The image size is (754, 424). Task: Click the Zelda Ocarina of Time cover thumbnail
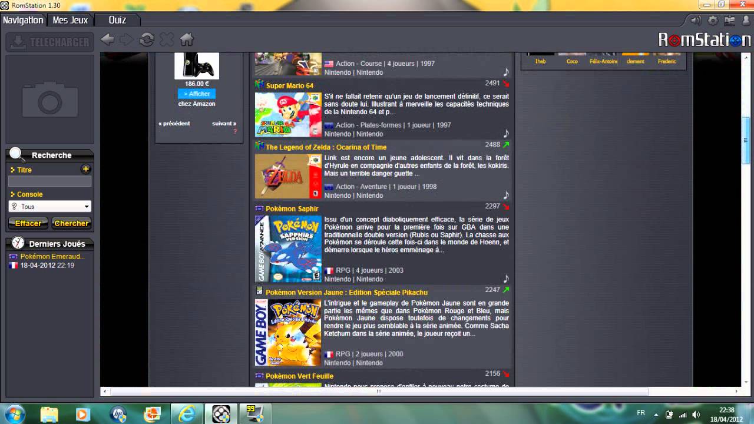pos(288,176)
